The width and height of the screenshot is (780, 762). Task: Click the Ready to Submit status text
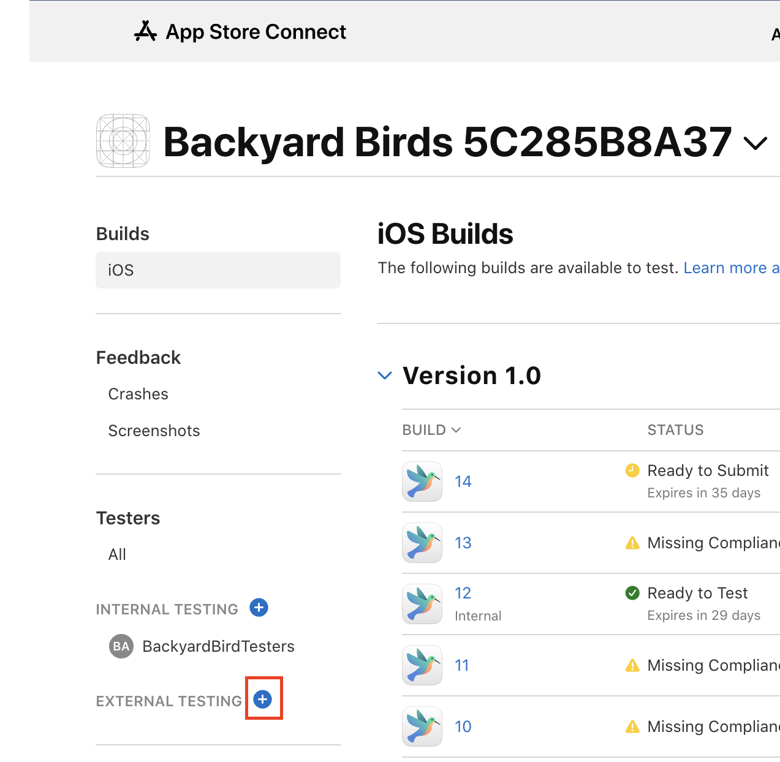(708, 470)
